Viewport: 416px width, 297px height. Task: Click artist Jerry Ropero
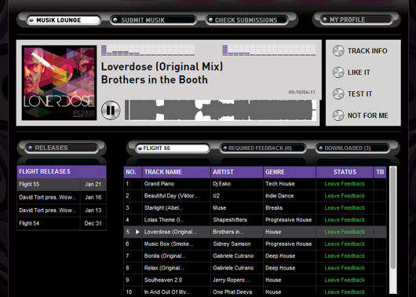[x=231, y=280]
